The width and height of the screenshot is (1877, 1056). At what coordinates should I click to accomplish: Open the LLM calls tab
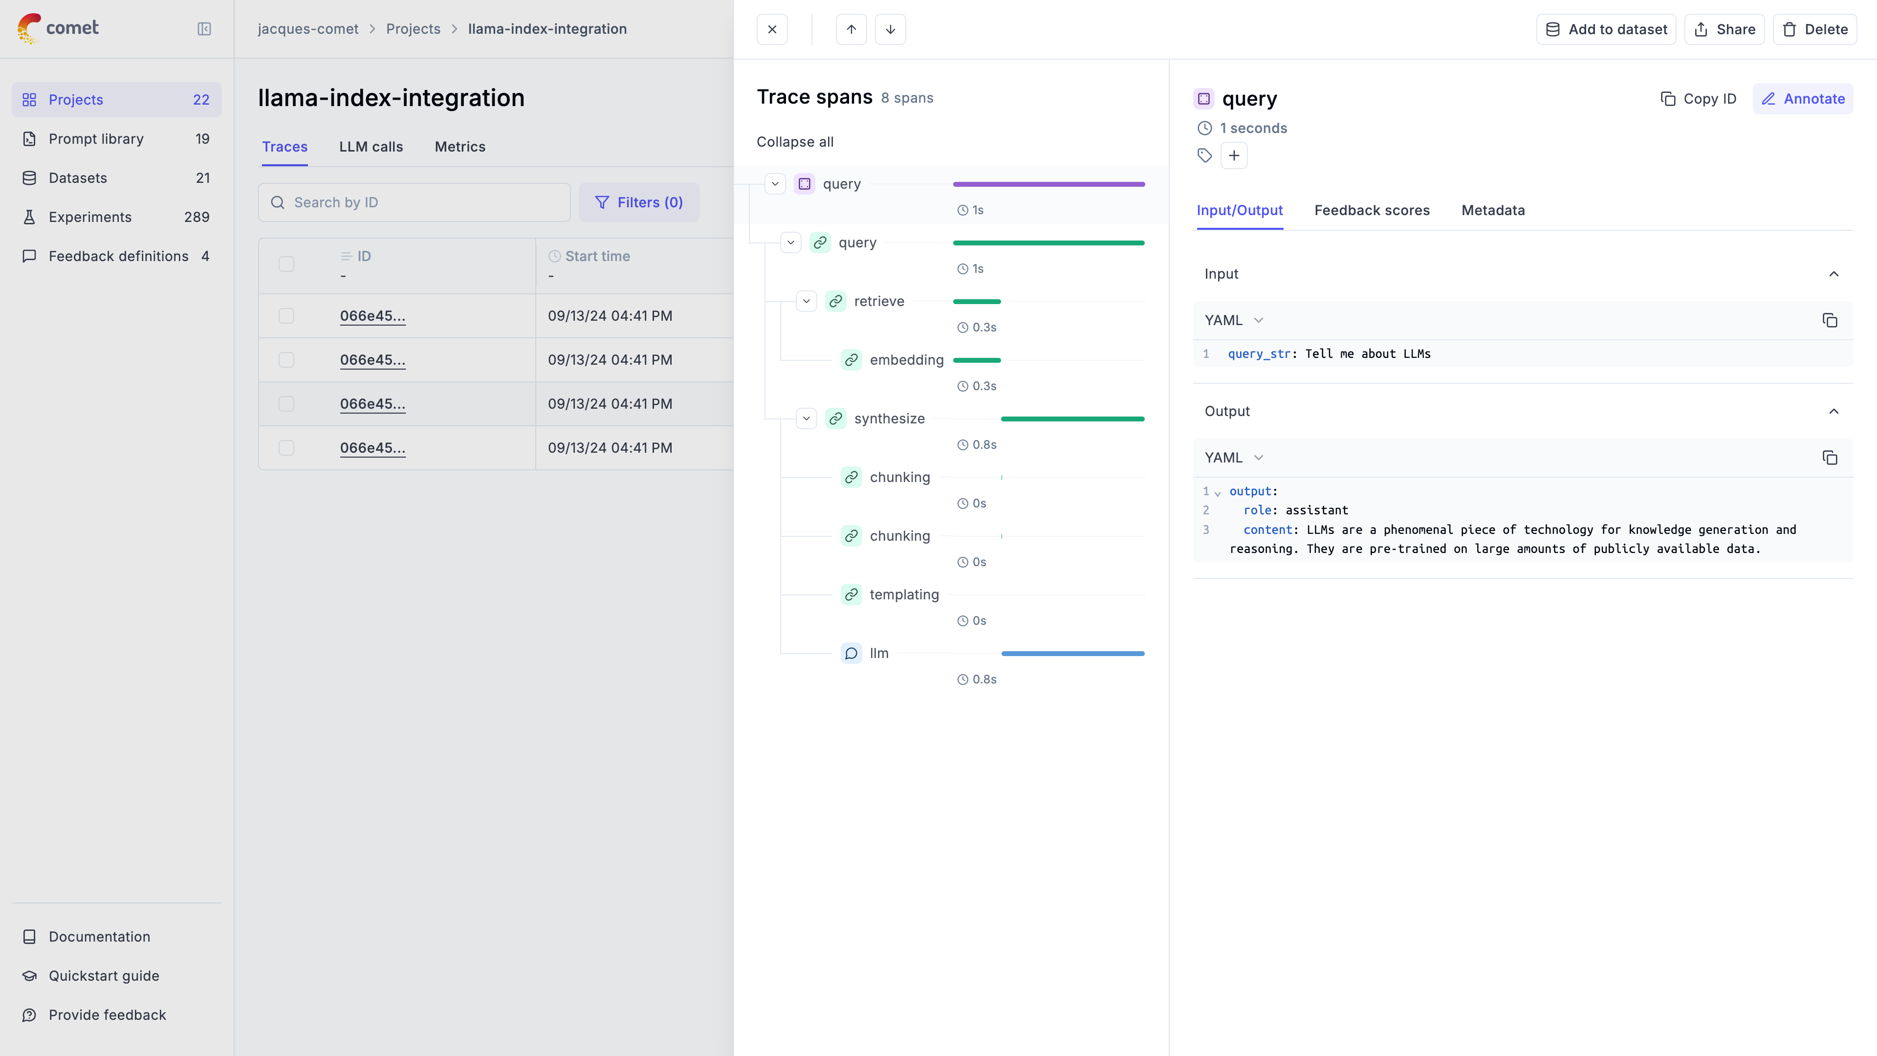click(x=371, y=147)
